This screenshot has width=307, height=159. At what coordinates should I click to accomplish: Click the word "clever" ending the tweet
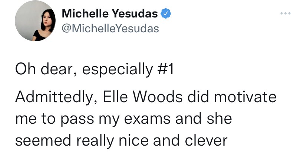click(x=206, y=140)
